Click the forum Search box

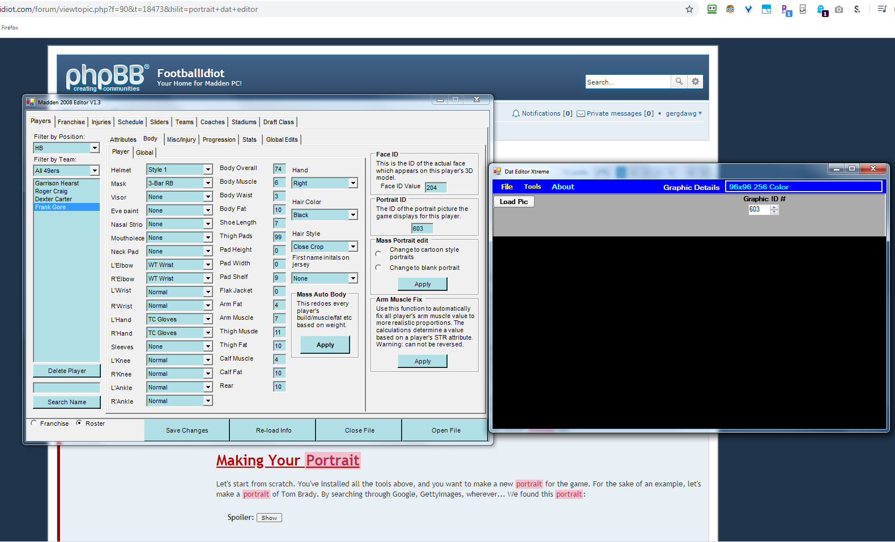(x=628, y=82)
